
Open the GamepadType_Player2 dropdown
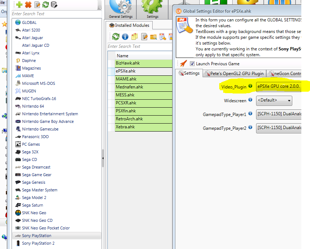click(279, 128)
